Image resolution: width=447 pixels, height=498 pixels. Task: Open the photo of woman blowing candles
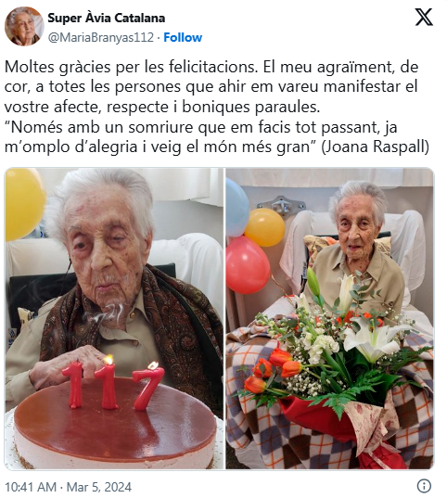[114, 319]
